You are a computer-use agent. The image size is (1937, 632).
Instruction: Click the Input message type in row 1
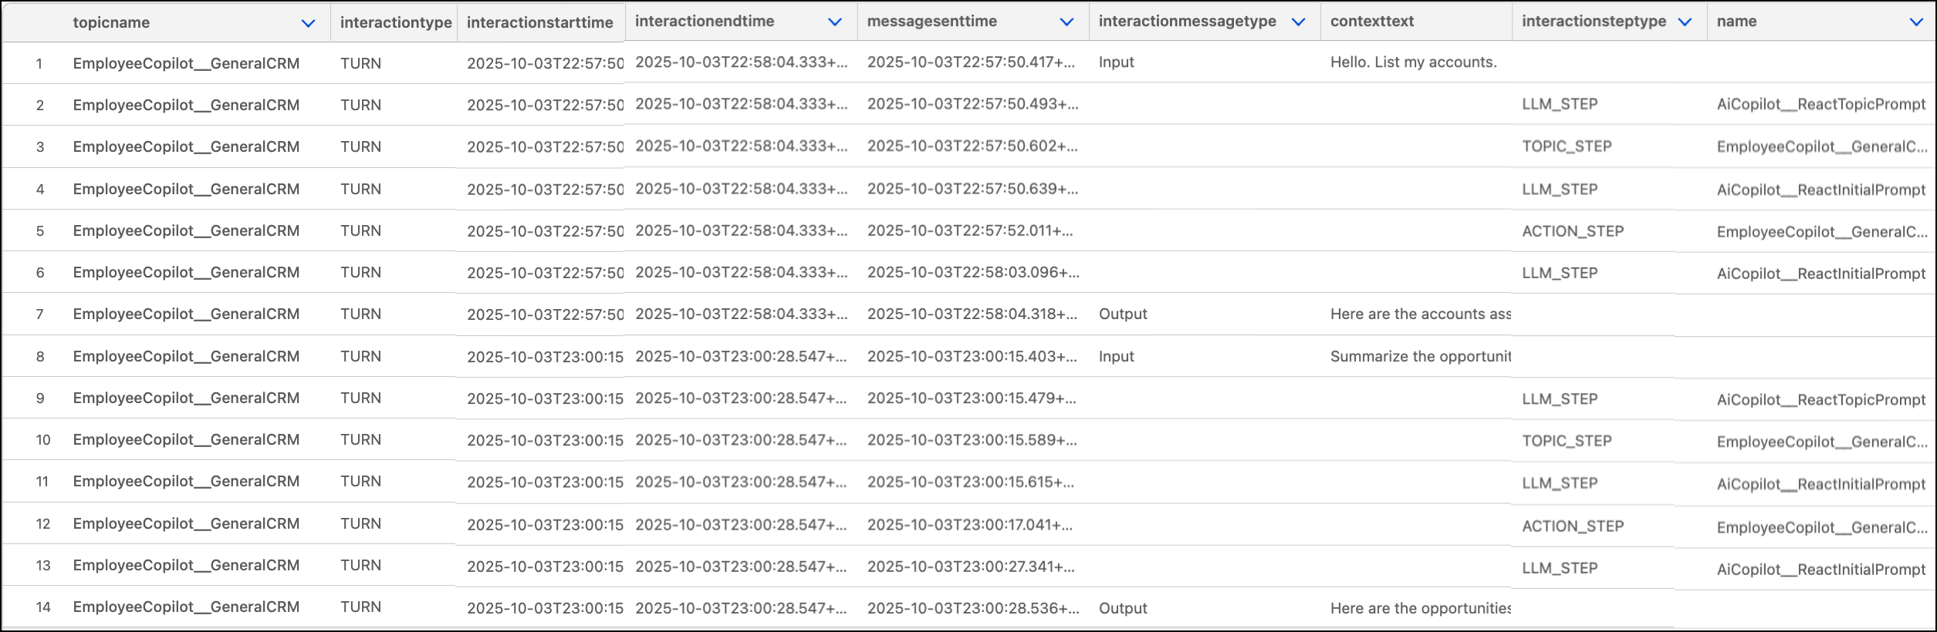[1117, 62]
